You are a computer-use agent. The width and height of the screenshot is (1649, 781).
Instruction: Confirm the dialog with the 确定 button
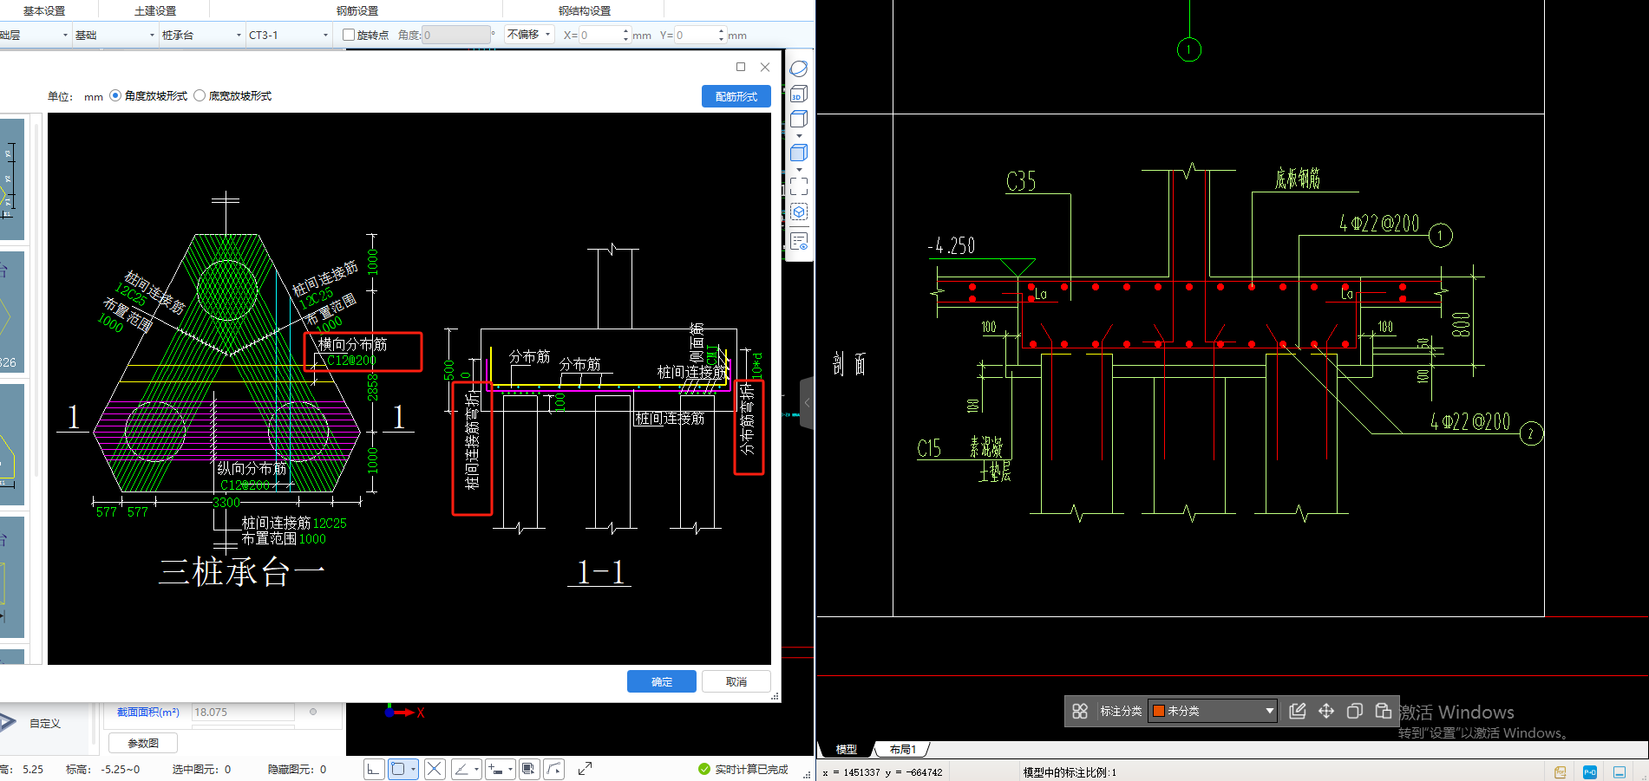[x=662, y=681]
